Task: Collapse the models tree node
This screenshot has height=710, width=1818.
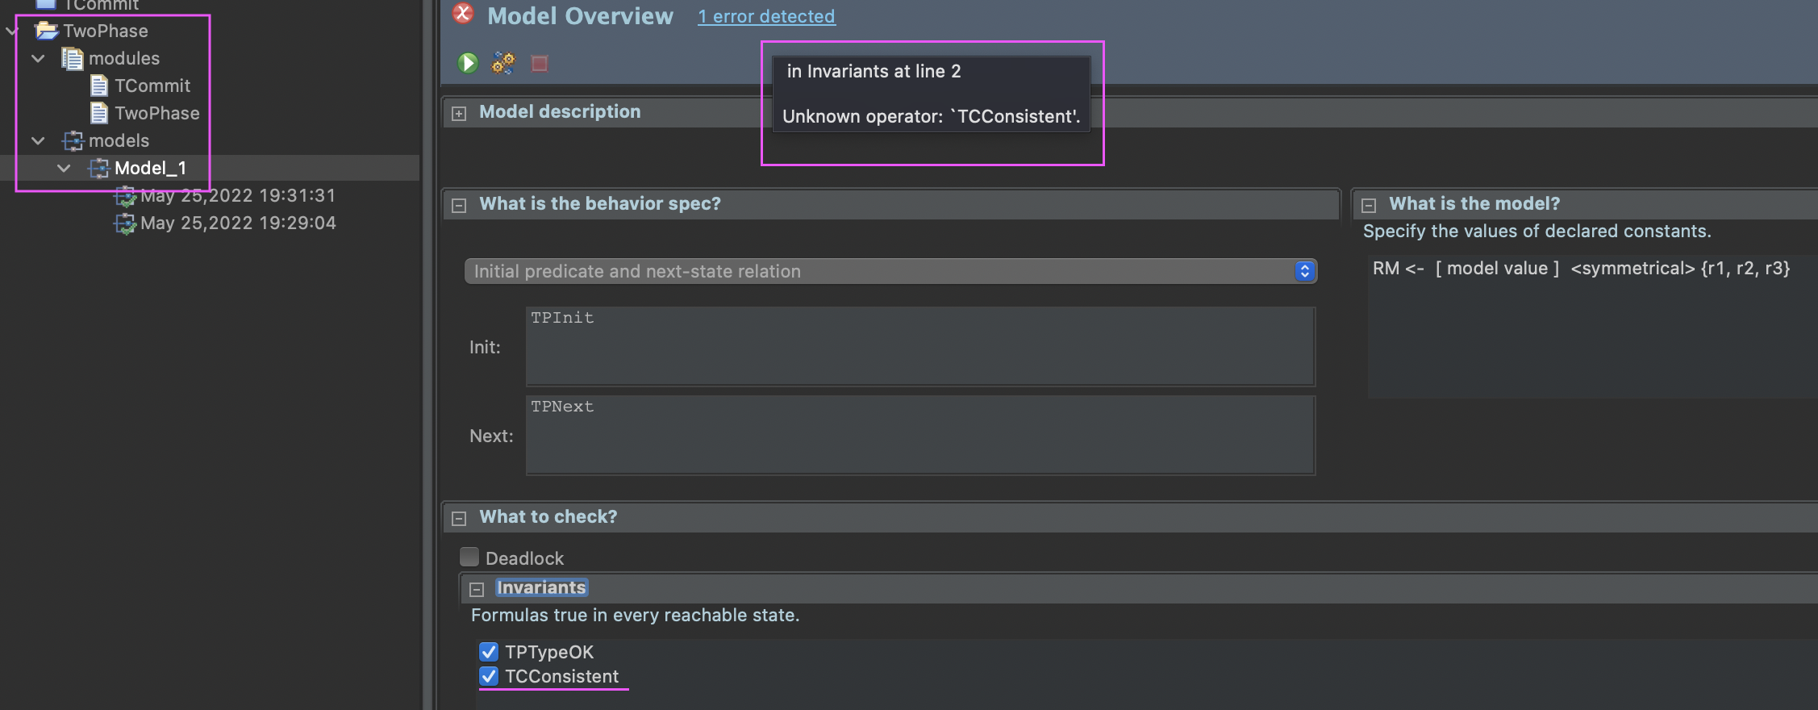Action: pos(38,141)
